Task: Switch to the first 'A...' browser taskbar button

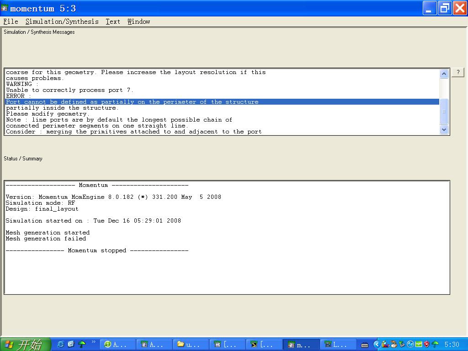Action: pos(117,345)
